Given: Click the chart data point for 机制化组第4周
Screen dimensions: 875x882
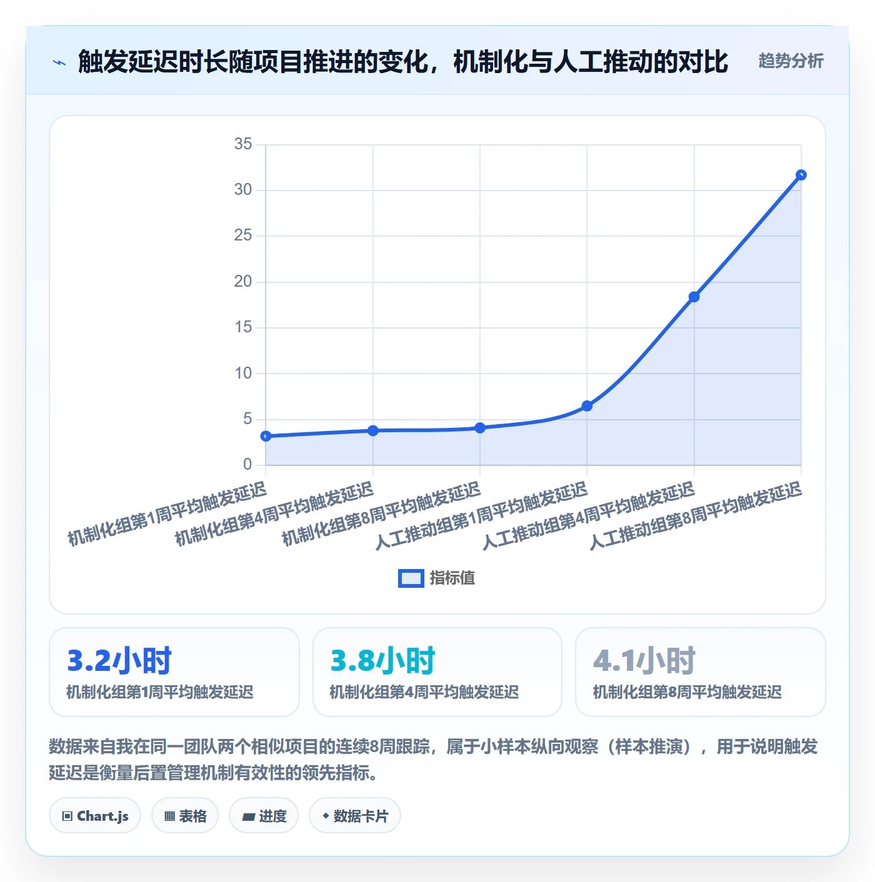Looking at the screenshot, I should point(373,430).
